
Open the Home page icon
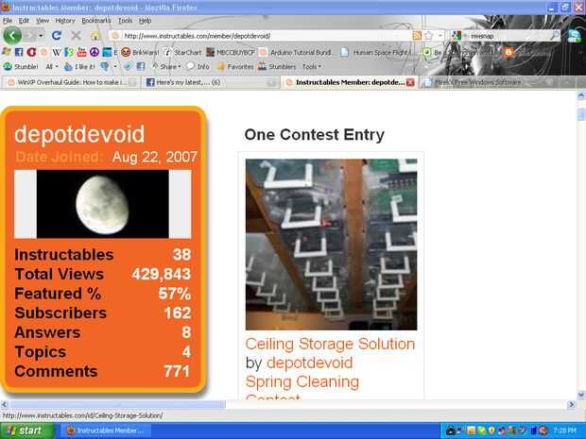(95, 36)
